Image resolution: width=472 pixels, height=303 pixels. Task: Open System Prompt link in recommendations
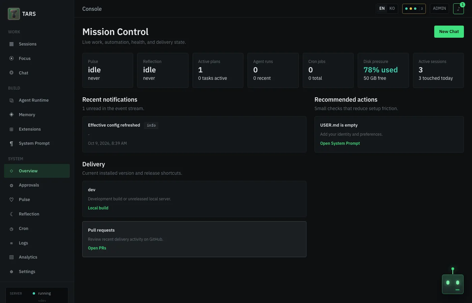(x=340, y=143)
